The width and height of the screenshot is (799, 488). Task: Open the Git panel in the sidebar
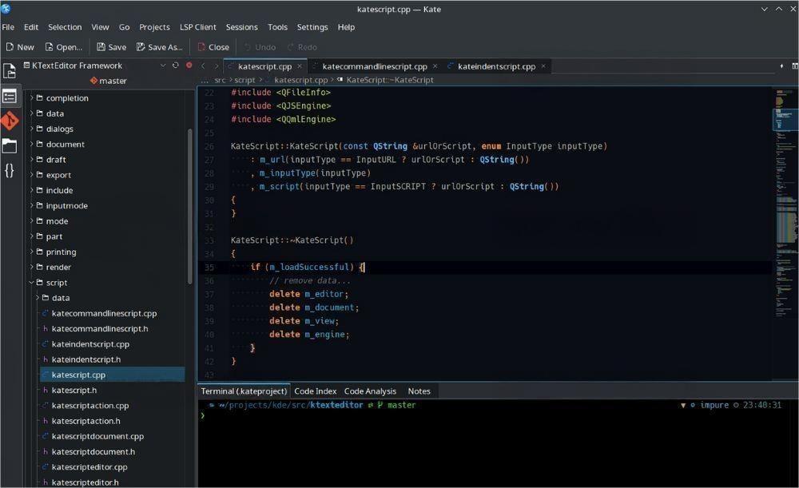10,121
